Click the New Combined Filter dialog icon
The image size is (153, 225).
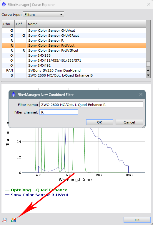(x=14, y=94)
